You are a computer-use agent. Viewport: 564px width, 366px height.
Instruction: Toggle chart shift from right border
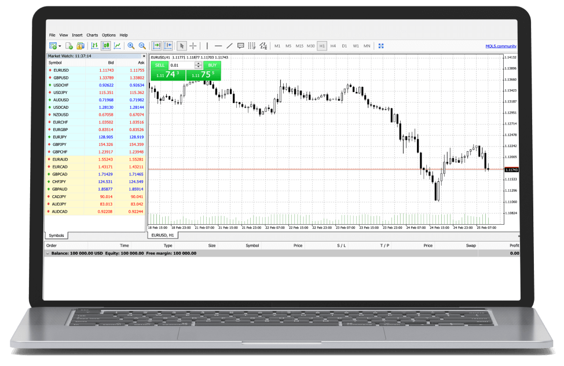tap(168, 46)
